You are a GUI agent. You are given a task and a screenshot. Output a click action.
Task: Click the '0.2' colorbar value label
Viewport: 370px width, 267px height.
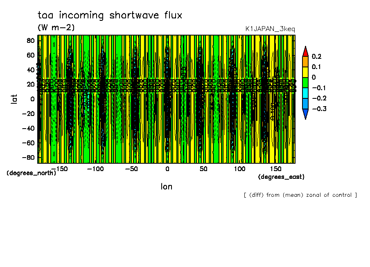(x=317, y=56)
